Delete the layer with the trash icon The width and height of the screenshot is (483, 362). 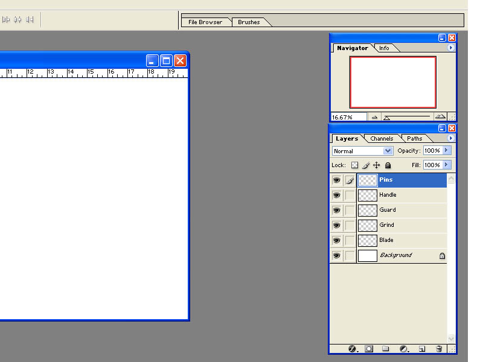point(439,349)
